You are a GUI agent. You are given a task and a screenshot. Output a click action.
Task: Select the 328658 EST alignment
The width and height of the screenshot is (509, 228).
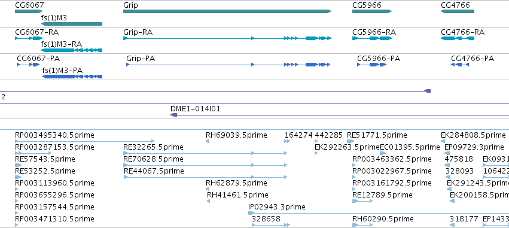click(x=271, y=225)
